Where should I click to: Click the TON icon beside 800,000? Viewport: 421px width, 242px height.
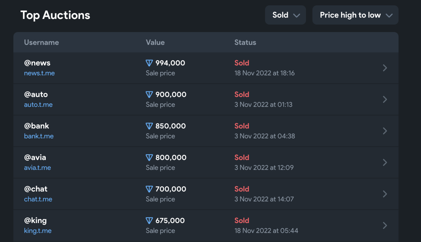click(x=149, y=157)
